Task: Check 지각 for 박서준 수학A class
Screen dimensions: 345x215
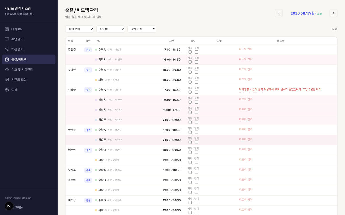Action: click(x=190, y=132)
